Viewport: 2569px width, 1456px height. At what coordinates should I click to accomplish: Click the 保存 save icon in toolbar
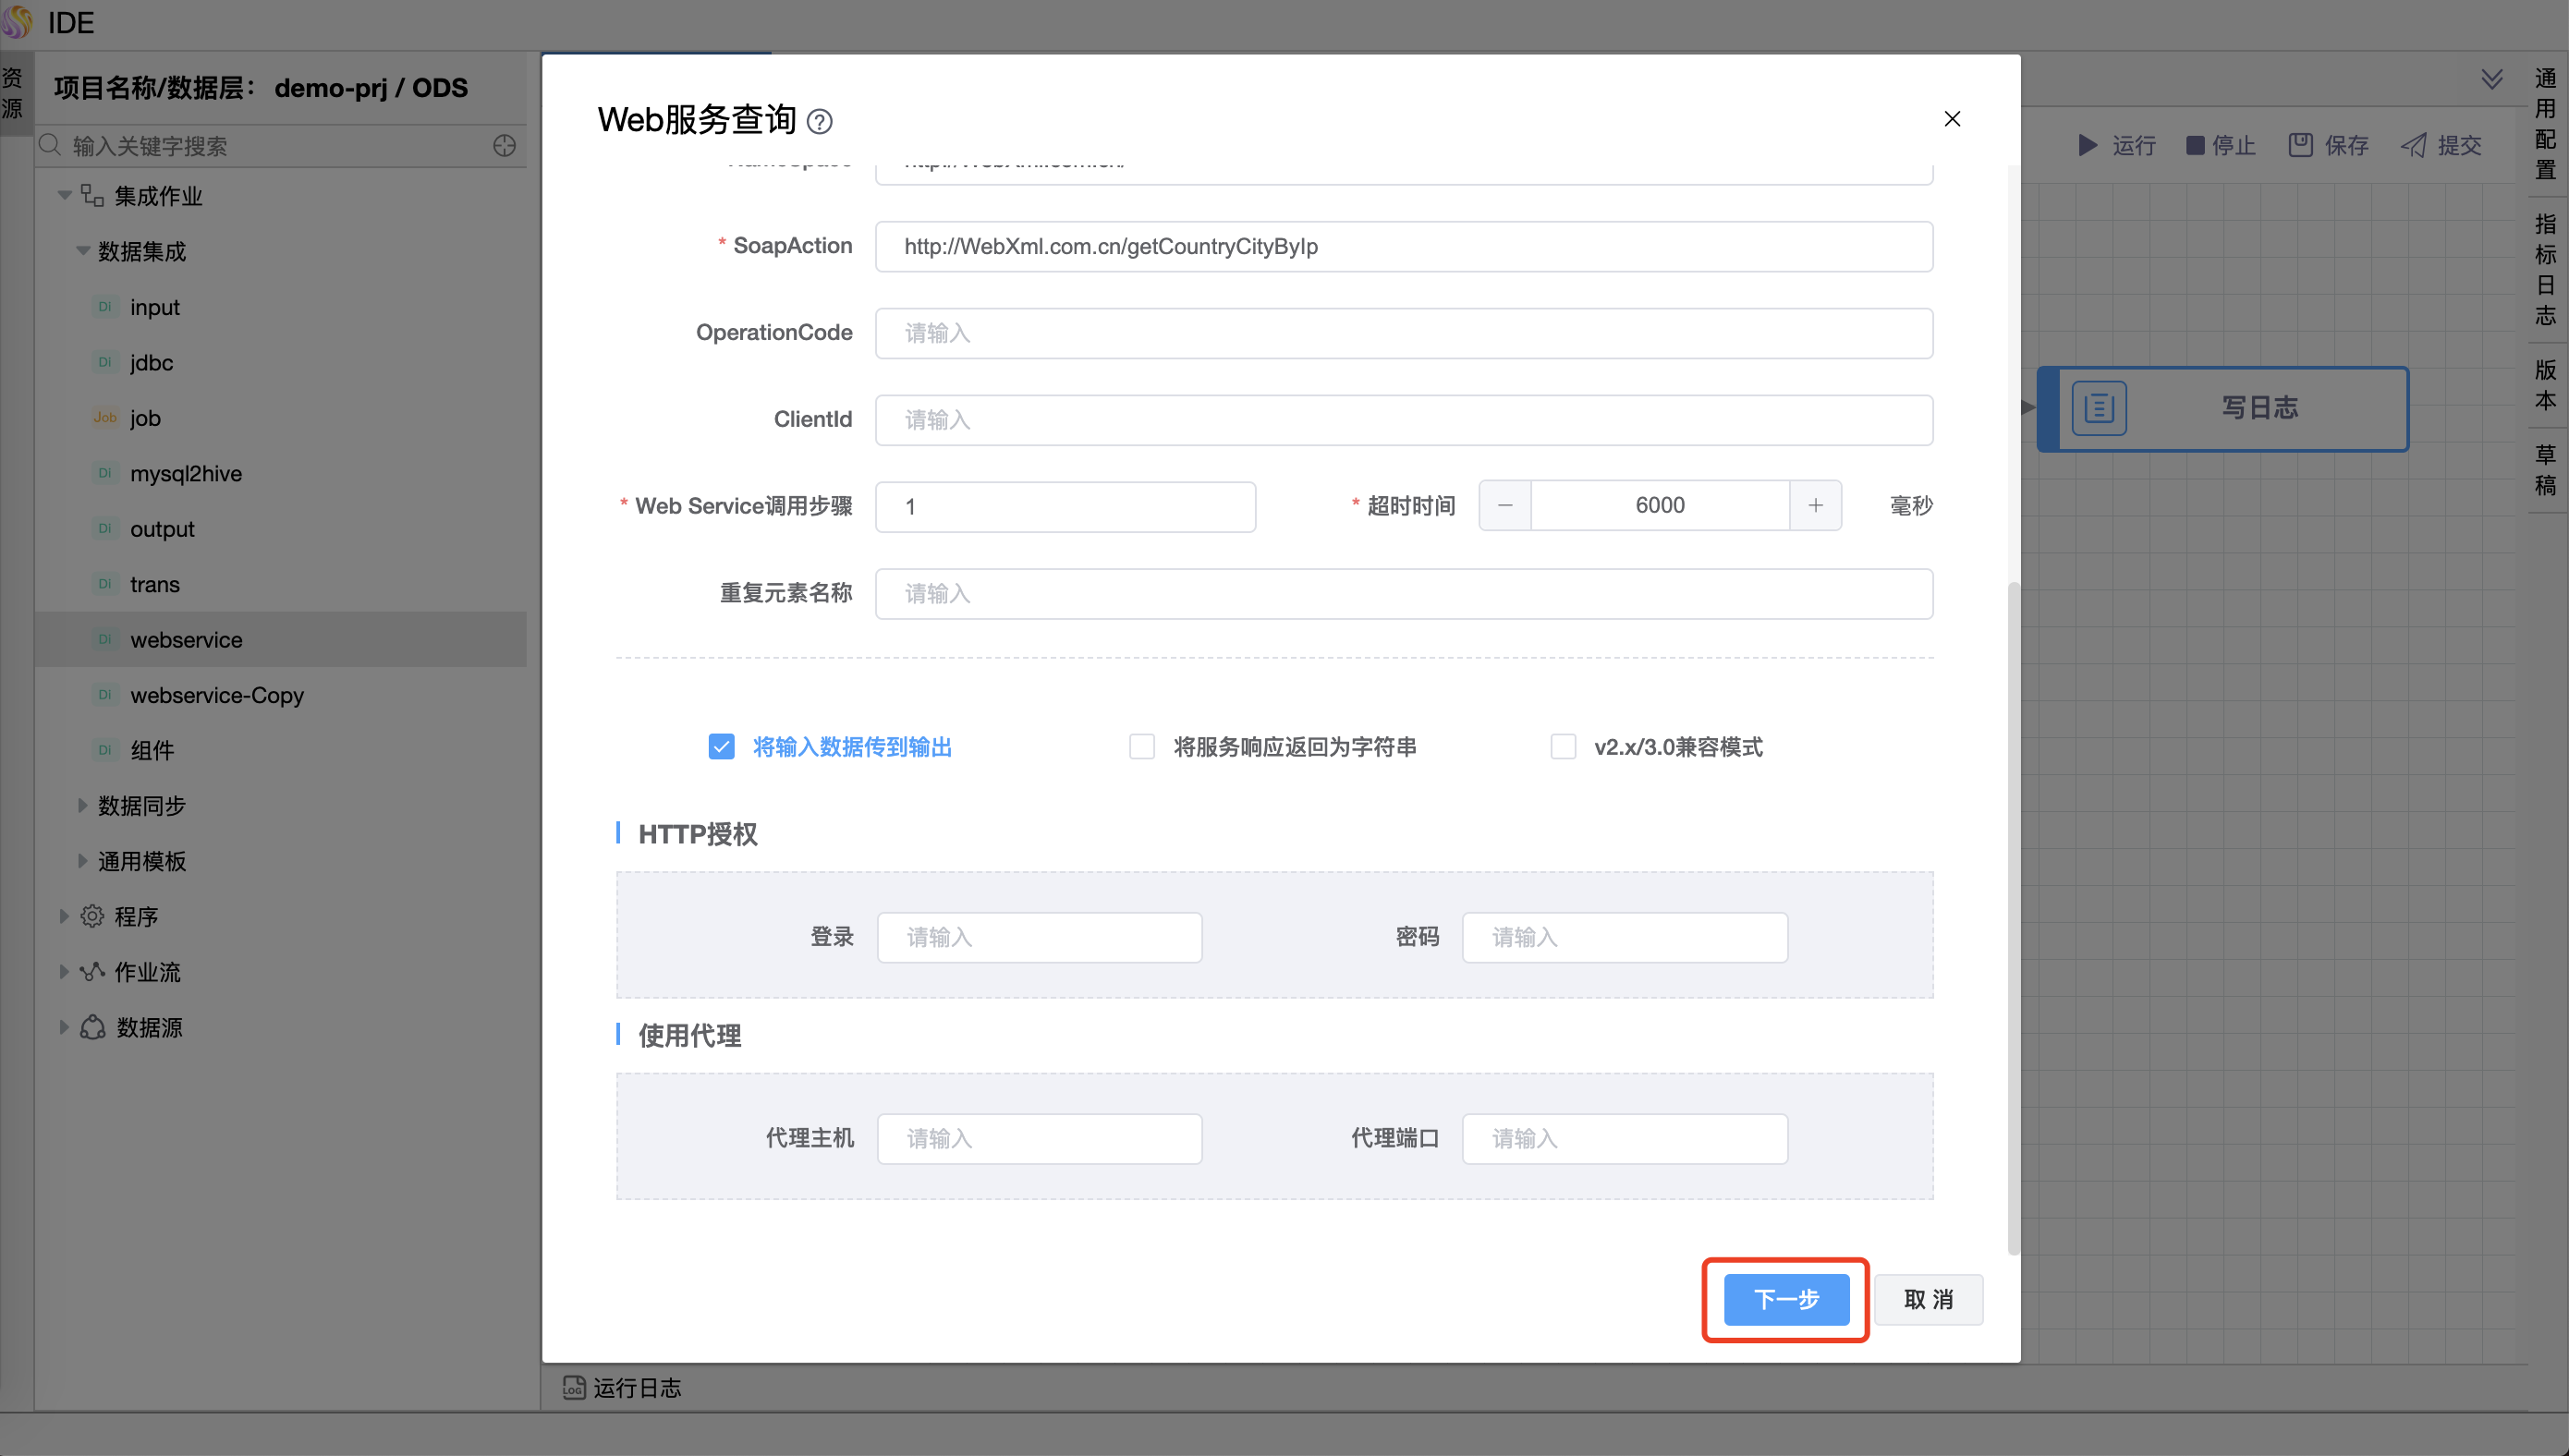point(2300,145)
